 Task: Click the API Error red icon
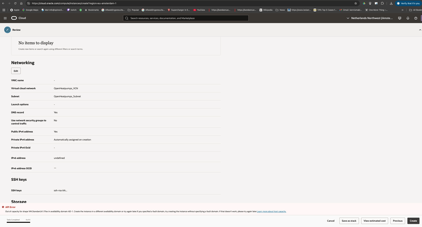point(3,207)
